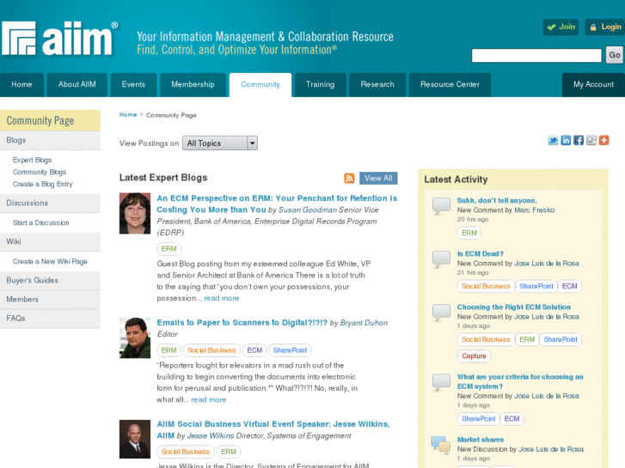The width and height of the screenshot is (625, 468).
Task: Click comment icon beside Choosing the Right ECM Solution
Action: click(x=441, y=313)
